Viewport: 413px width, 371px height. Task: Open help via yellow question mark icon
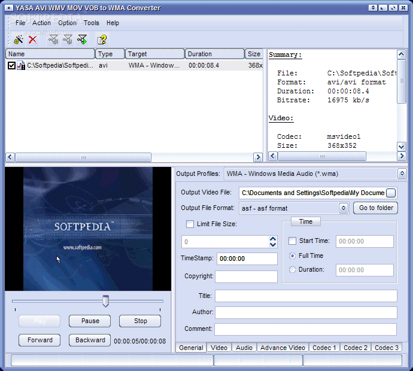tap(102, 39)
